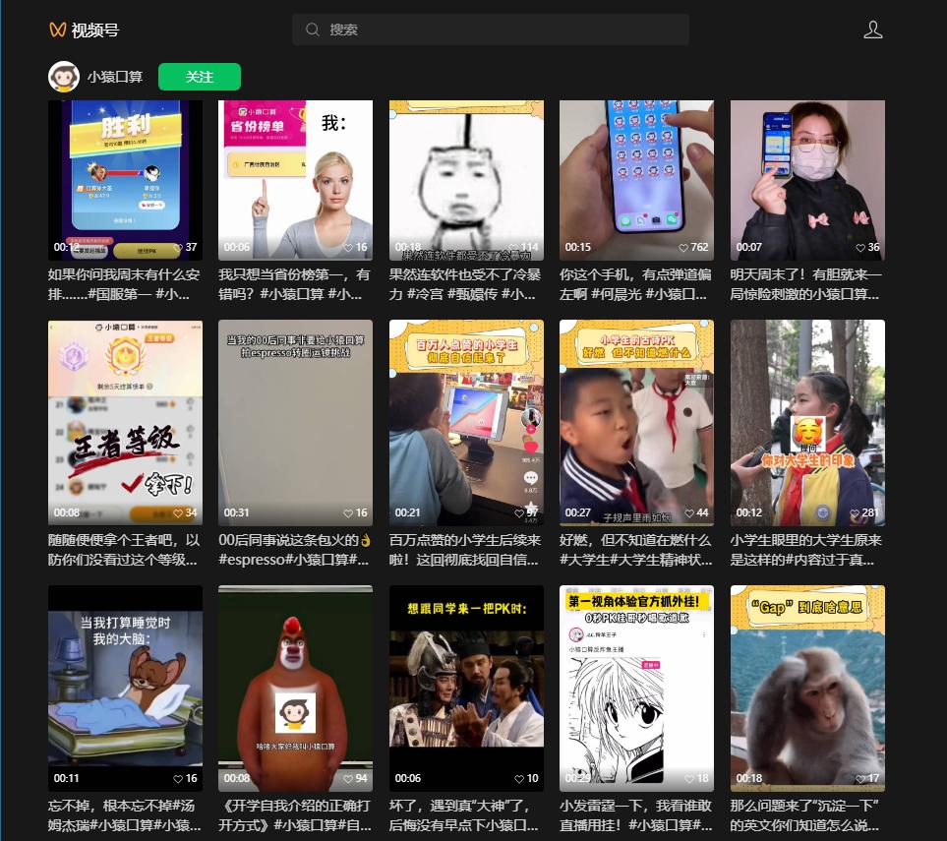Open title 00后同事说这条包火的
This screenshot has height=841, width=947.
pyautogui.click(x=294, y=550)
